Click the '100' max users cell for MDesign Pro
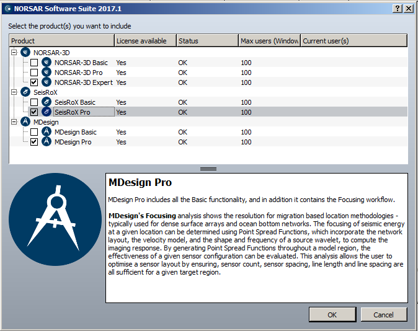418x331 pixels. tap(246, 142)
